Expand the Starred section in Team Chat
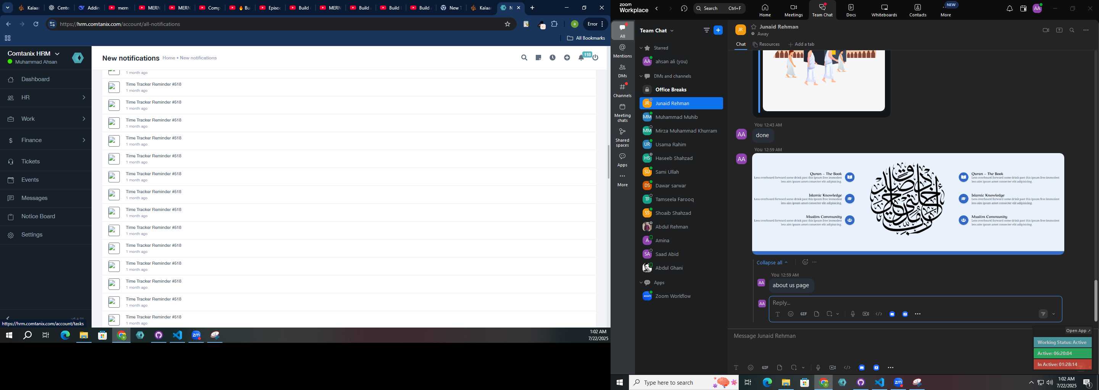 click(641, 48)
